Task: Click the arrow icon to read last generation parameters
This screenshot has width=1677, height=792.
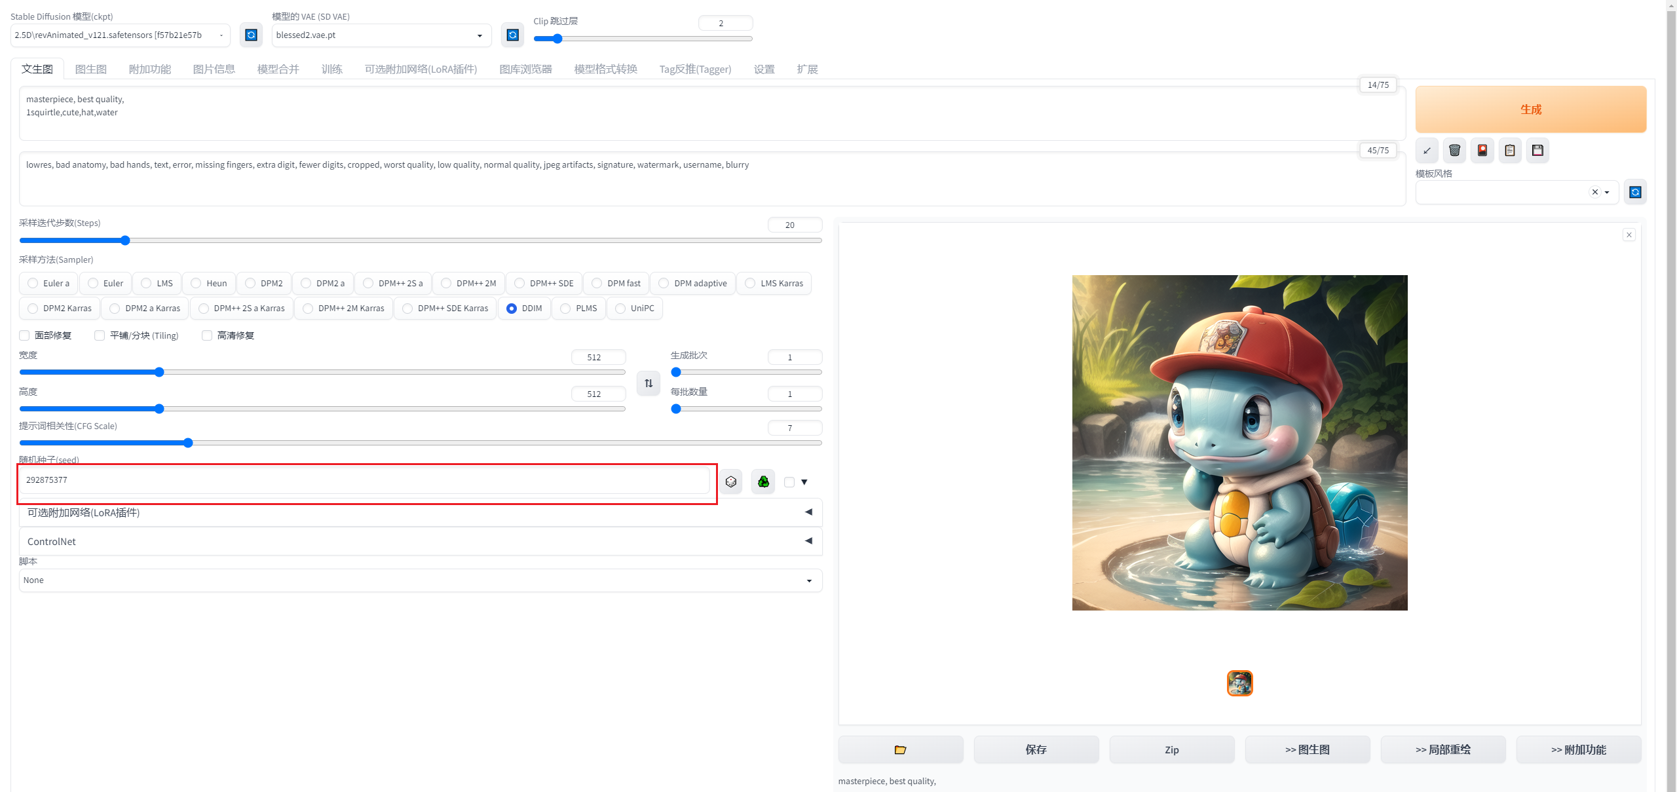Action: click(1427, 151)
